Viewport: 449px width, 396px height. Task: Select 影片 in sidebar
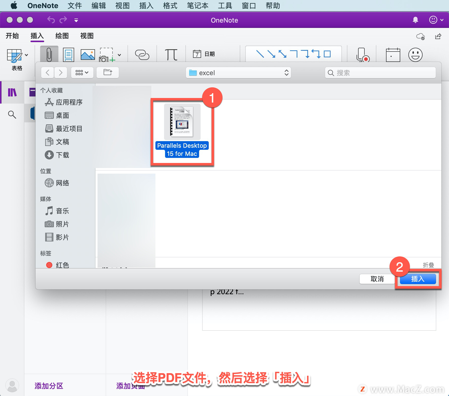[57, 237]
